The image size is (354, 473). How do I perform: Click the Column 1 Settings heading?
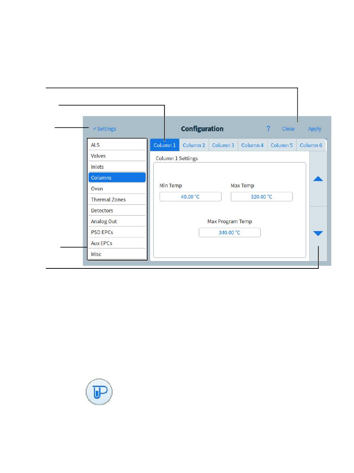[177, 158]
